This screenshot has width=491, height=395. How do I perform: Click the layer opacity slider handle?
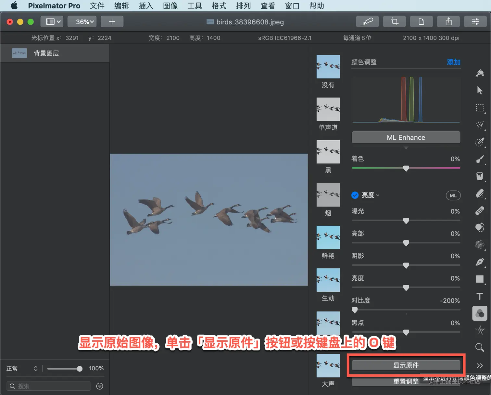pos(80,369)
